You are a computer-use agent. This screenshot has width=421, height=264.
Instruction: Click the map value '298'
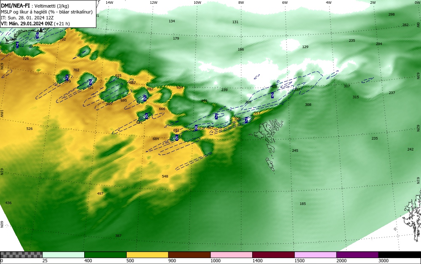392,14
